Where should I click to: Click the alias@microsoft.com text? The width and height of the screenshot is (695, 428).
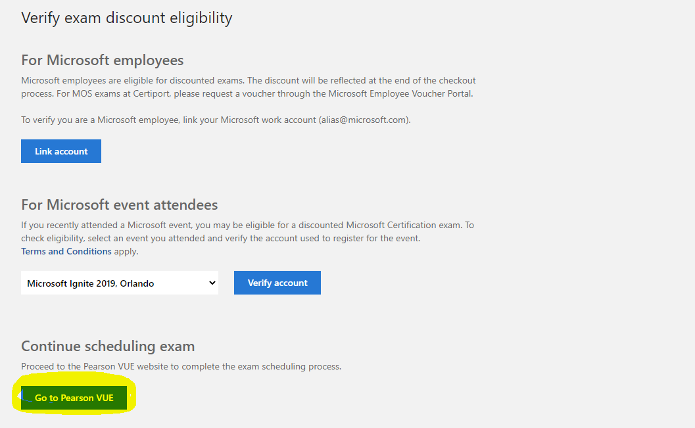coord(364,120)
